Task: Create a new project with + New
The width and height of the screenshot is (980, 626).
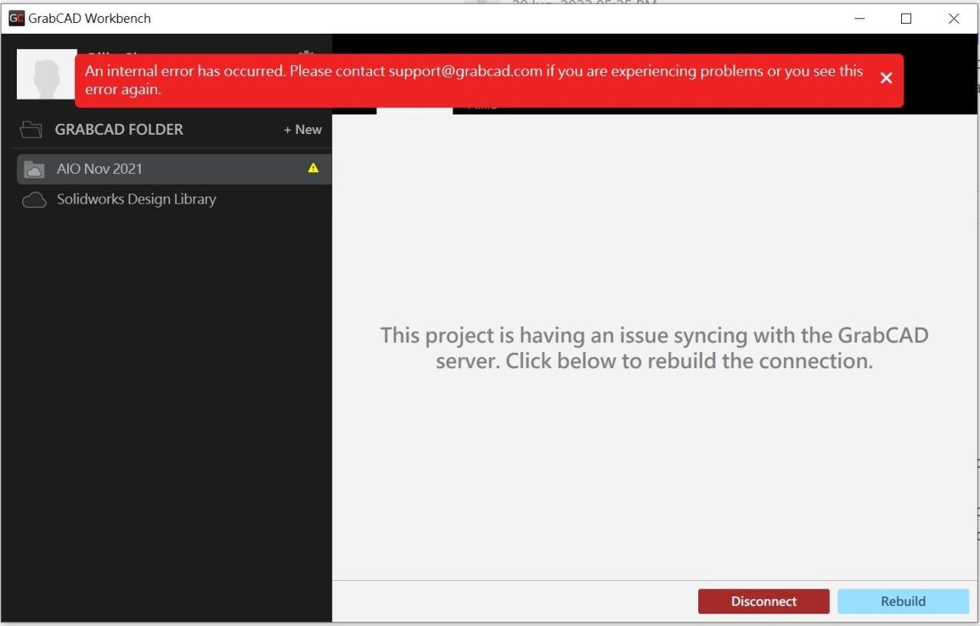Action: (x=302, y=130)
